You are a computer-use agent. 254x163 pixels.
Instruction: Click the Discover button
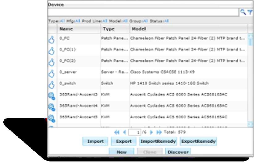(178, 152)
